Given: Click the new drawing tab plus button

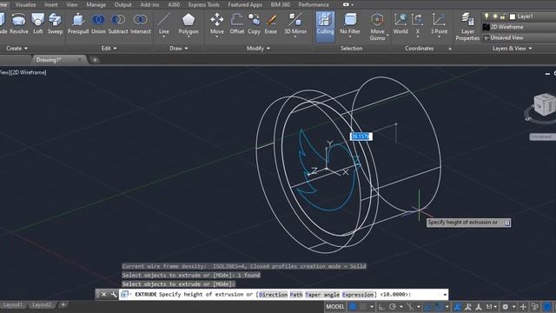Looking at the screenshot, I should tap(95, 60).
